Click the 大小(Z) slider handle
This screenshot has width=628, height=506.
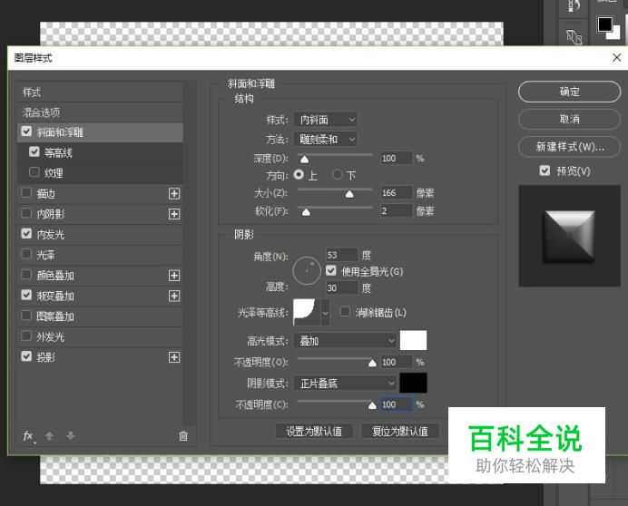tap(349, 194)
